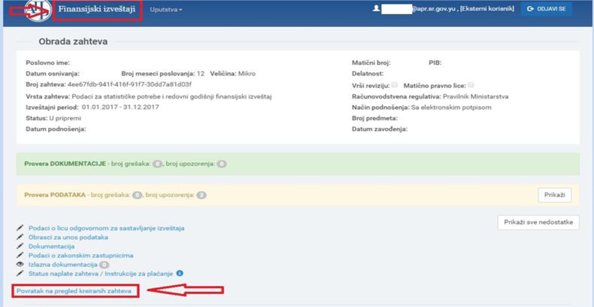The image size is (594, 307).
Task: Click the DOKUMENTACIJE error count badge
Action: pos(157,164)
